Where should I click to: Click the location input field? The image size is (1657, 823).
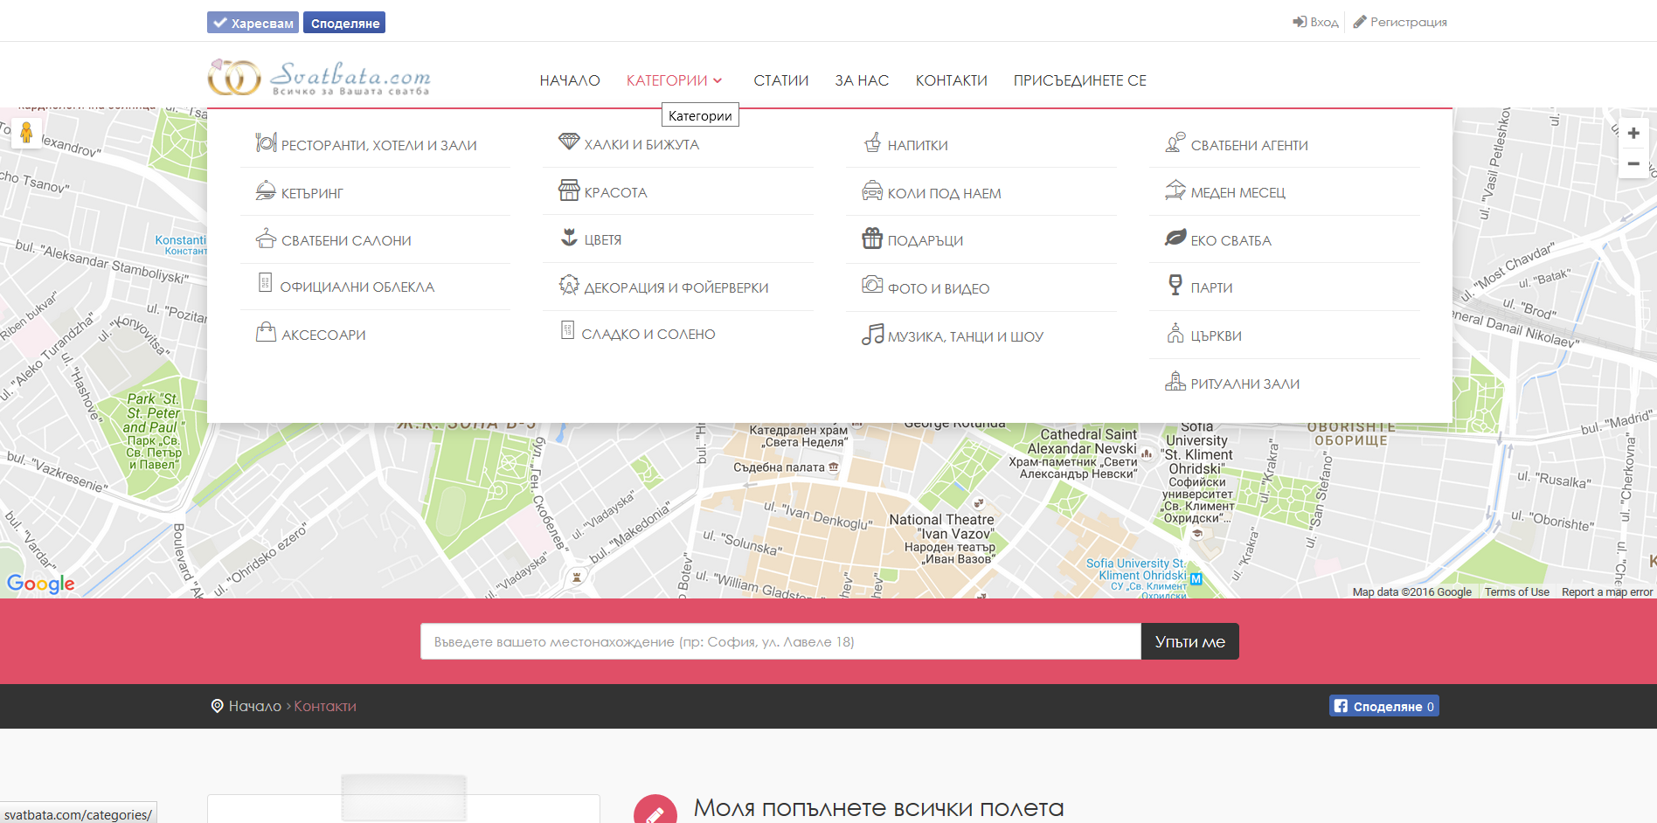pyautogui.click(x=780, y=641)
